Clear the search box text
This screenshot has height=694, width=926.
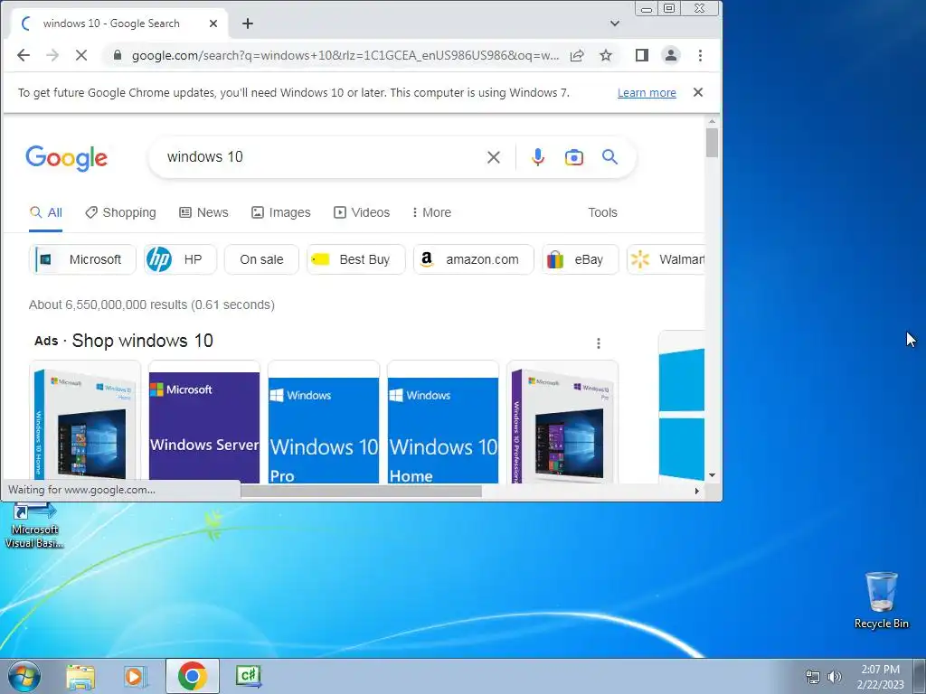(x=494, y=157)
